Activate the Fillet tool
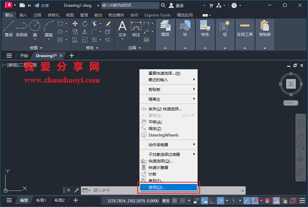 [x=94, y=32]
